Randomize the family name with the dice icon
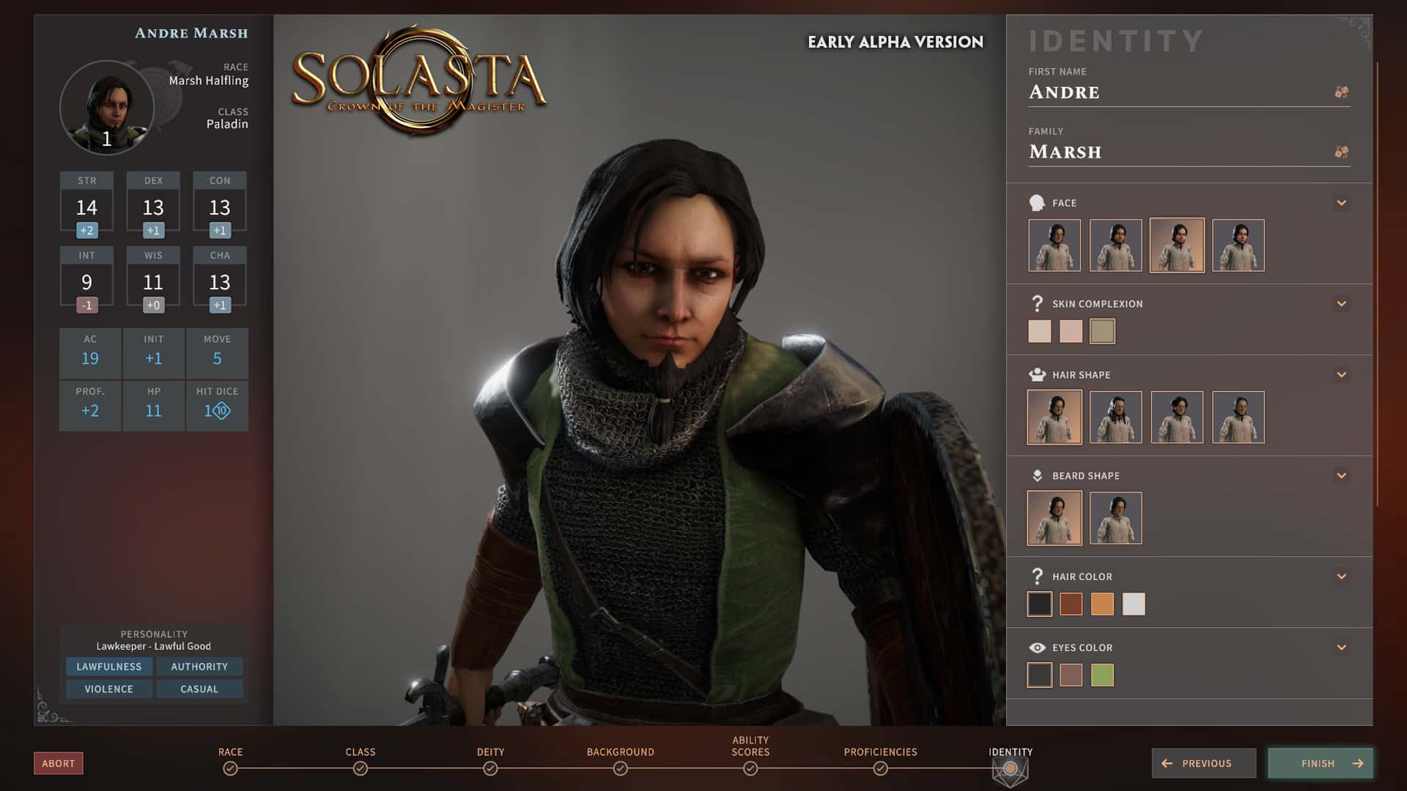Image resolution: width=1407 pixels, height=791 pixels. coord(1341,152)
